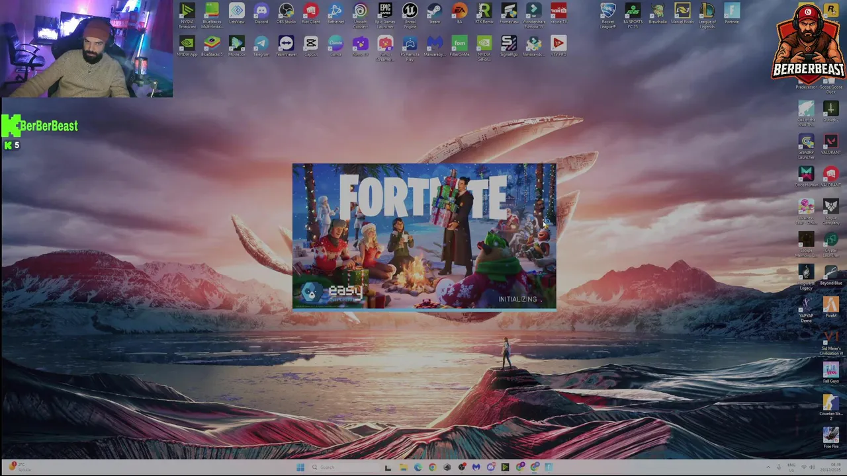This screenshot has height=476, width=847.
Task: Select the YAPYAP Demo shortcut
Action: [x=806, y=309]
